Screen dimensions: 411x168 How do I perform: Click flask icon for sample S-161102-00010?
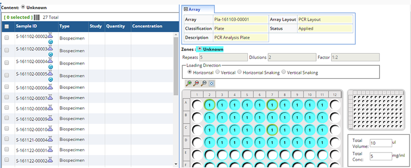[50, 128]
